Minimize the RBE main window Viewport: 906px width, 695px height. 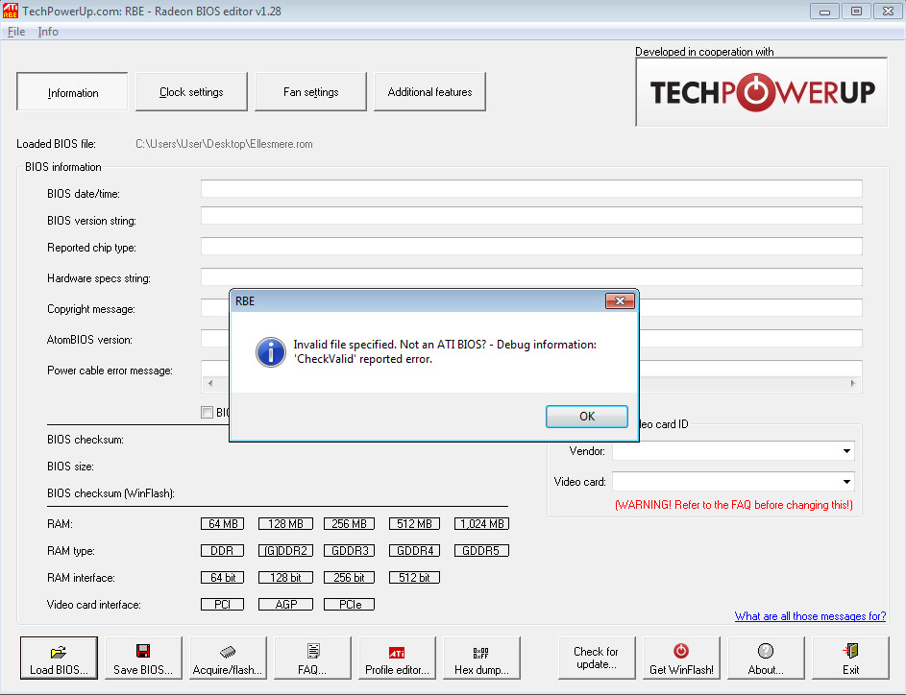(x=824, y=11)
